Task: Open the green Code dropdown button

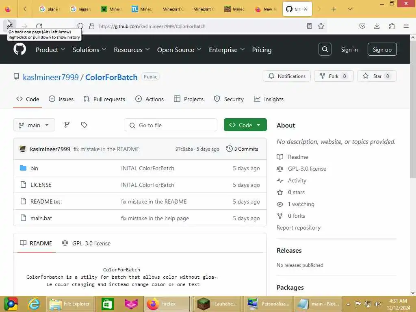Action: pos(245,125)
